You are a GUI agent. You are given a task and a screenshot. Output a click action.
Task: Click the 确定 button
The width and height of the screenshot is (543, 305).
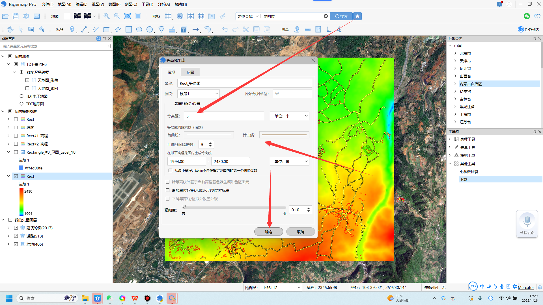click(x=268, y=232)
